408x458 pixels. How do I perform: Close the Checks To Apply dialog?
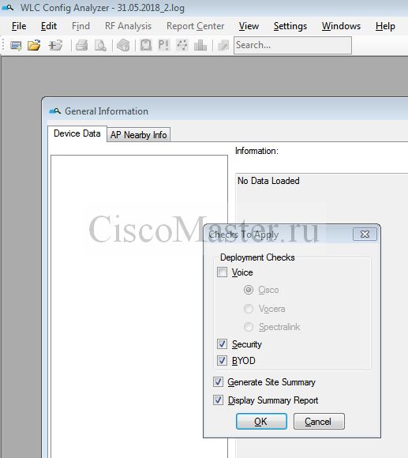365,235
